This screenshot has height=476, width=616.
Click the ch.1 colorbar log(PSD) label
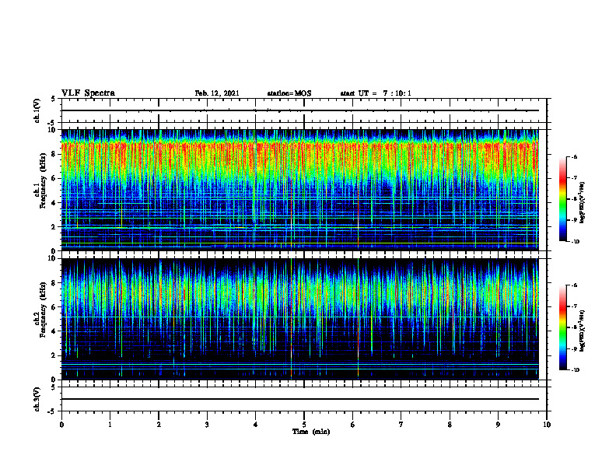[x=583, y=203]
